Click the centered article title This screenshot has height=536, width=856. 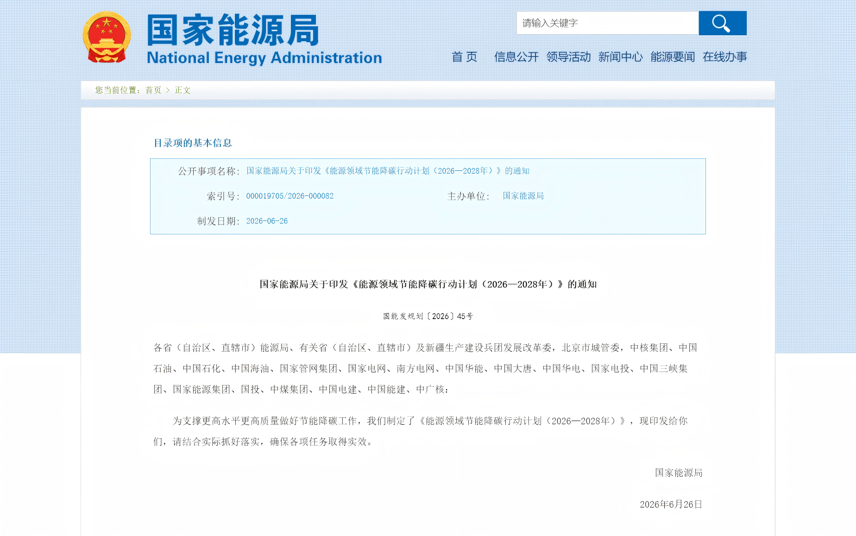(428, 284)
